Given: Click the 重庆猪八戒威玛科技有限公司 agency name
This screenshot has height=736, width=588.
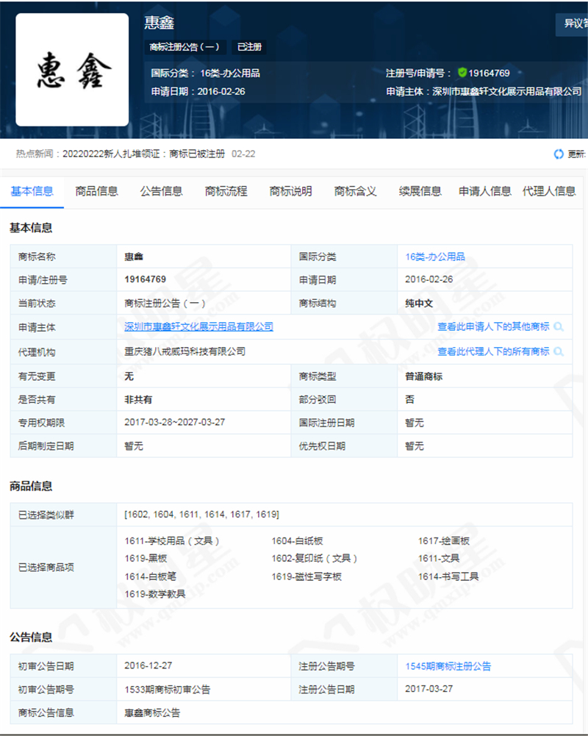Looking at the screenshot, I should tap(185, 351).
